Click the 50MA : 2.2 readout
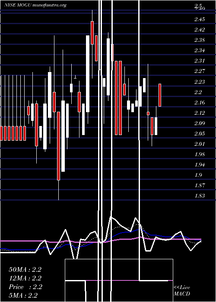The image size is (216, 302). click(25, 270)
